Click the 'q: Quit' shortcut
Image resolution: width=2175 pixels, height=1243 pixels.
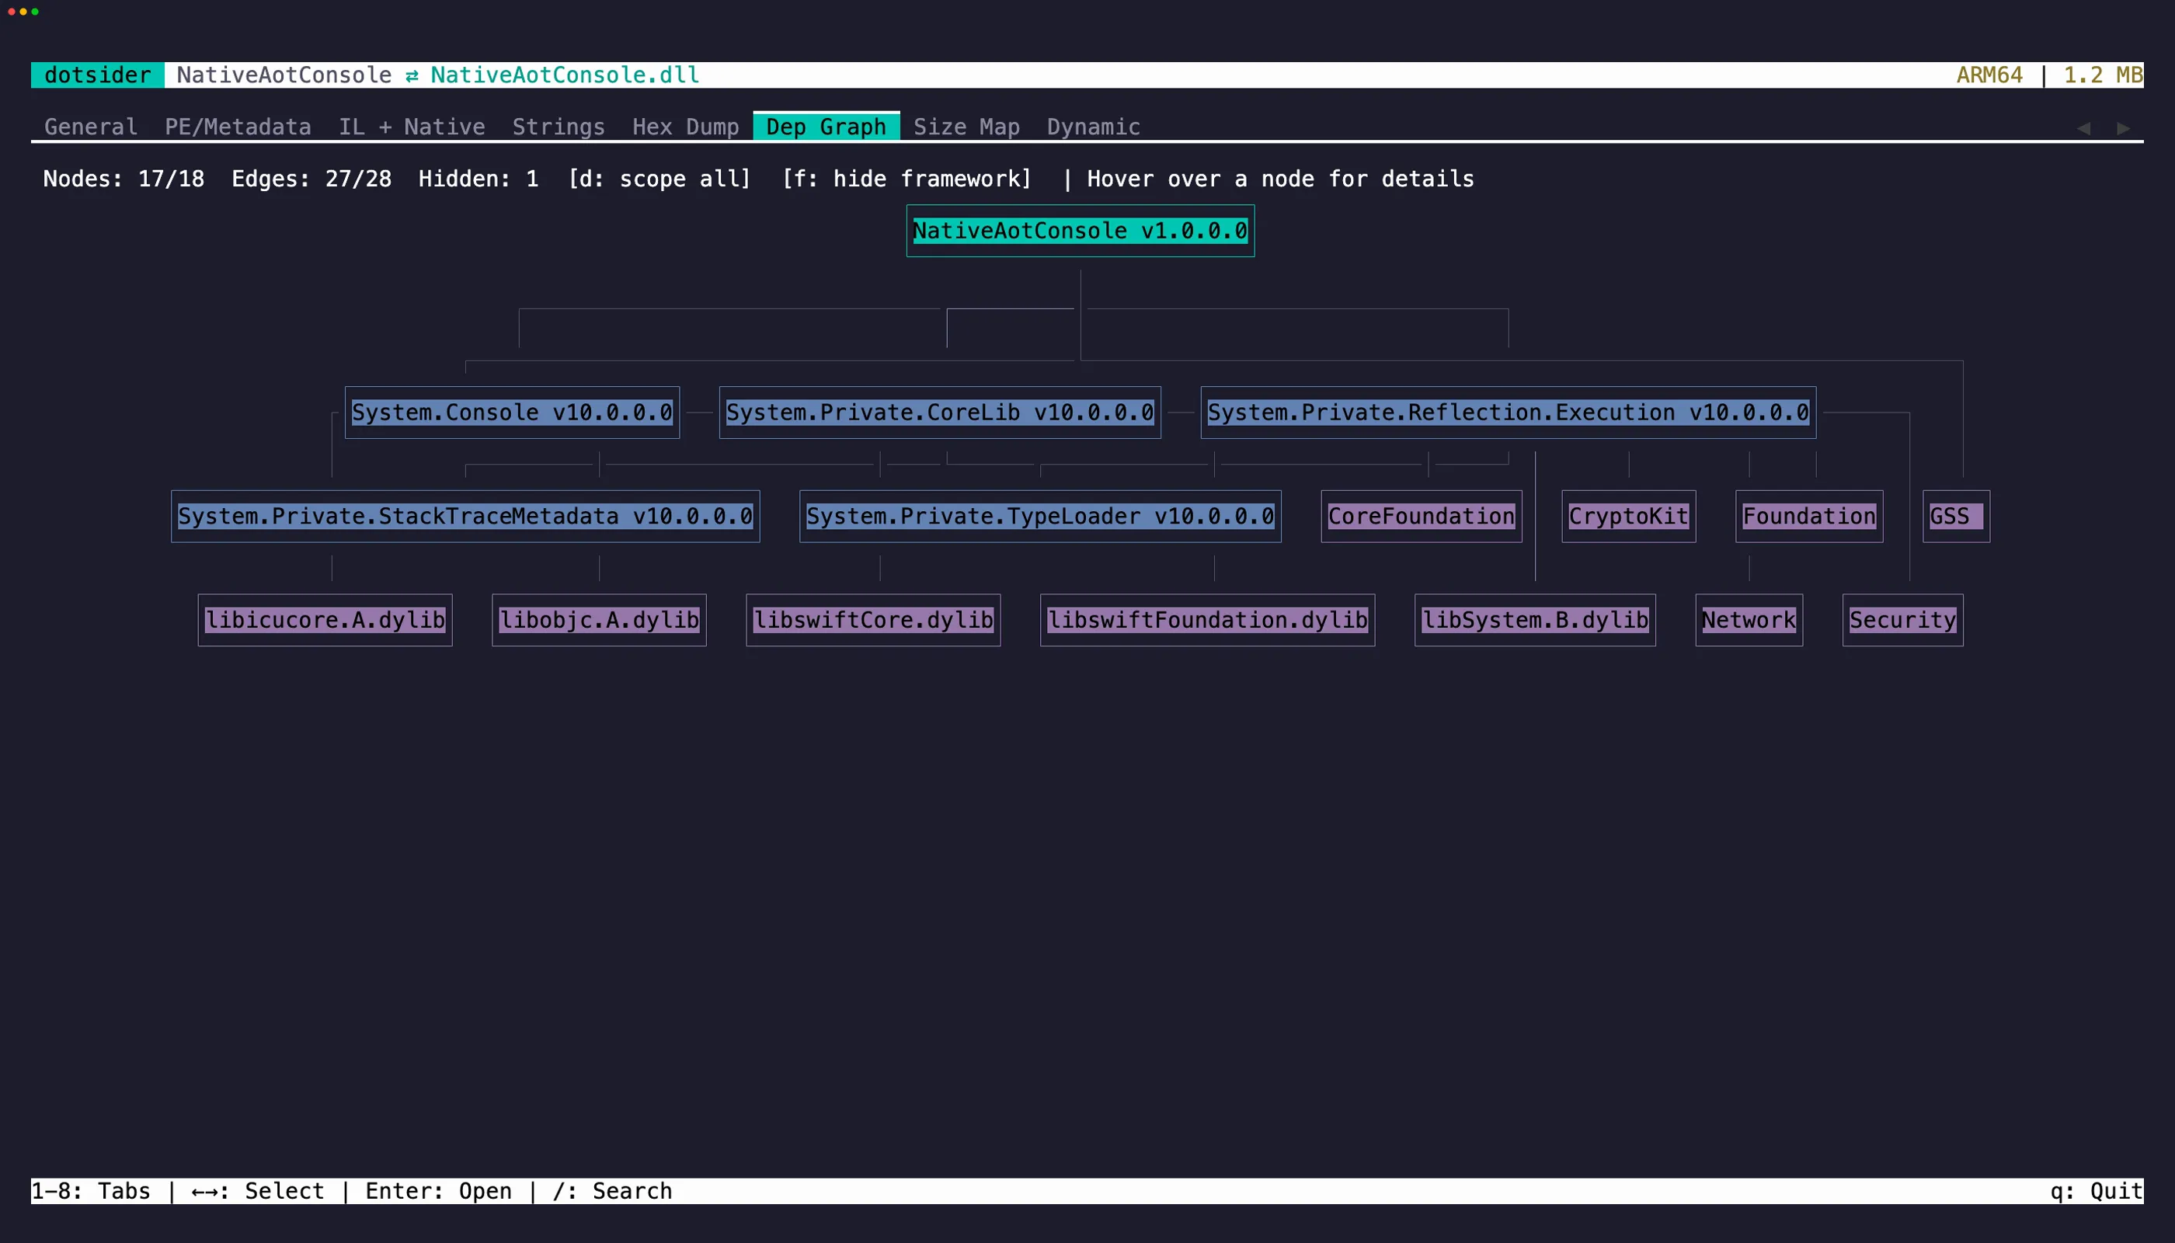click(2097, 1191)
